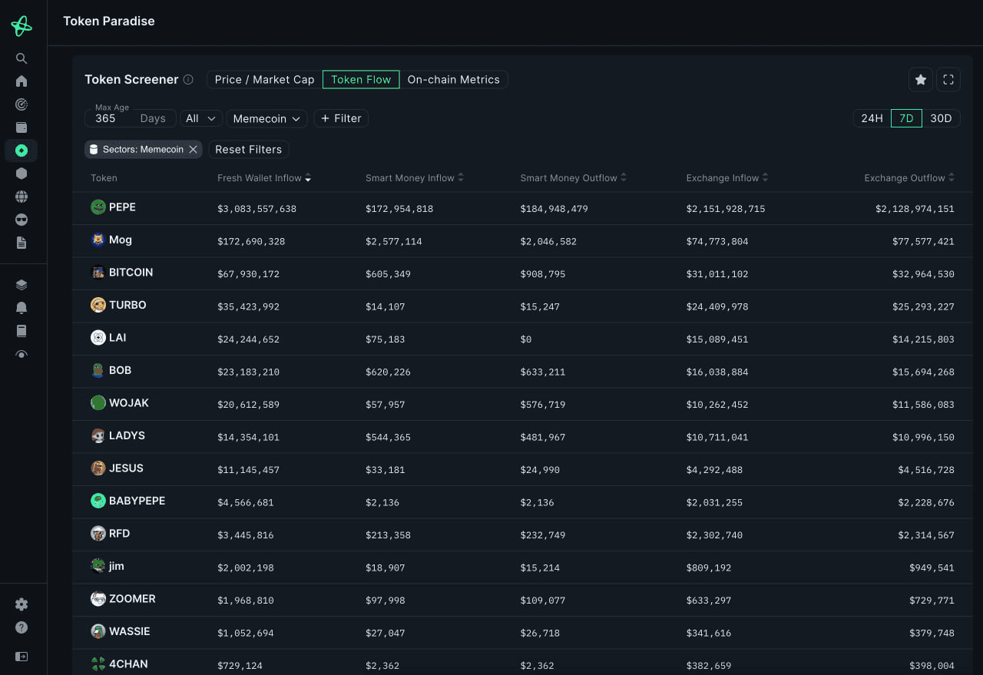Favorite the screener with star icon
983x675 pixels.
(x=921, y=80)
